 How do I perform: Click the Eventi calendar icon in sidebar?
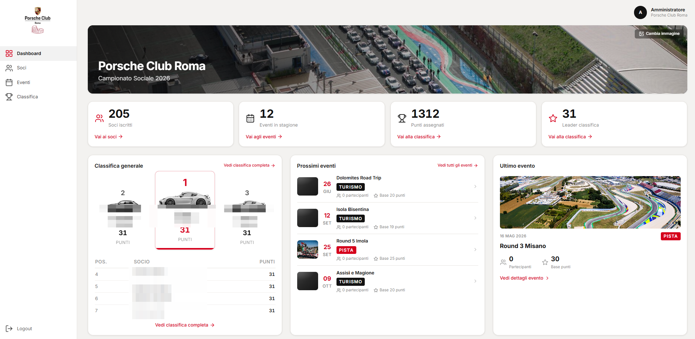click(9, 83)
